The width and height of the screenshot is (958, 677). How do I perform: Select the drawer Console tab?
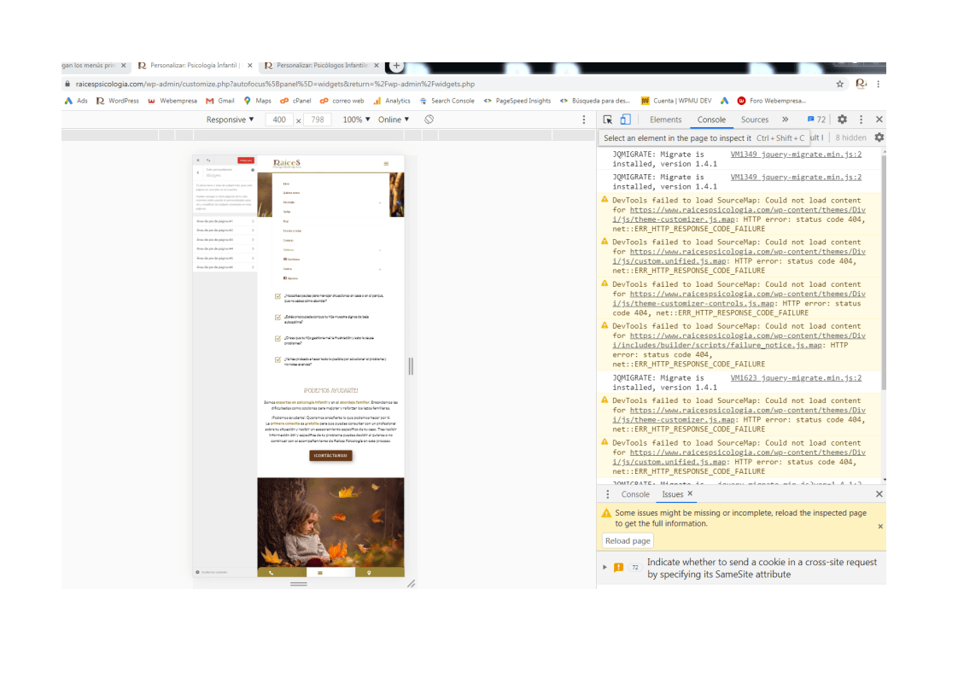(x=635, y=494)
